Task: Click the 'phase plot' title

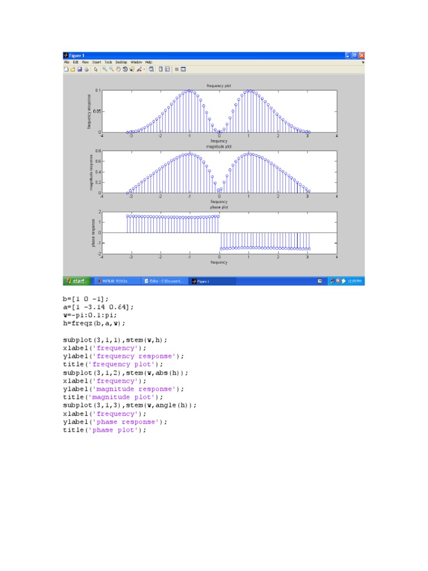Action: [218, 207]
